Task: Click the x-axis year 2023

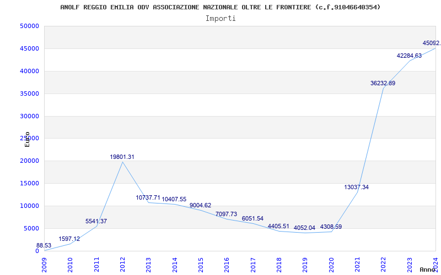Action: click(x=410, y=265)
